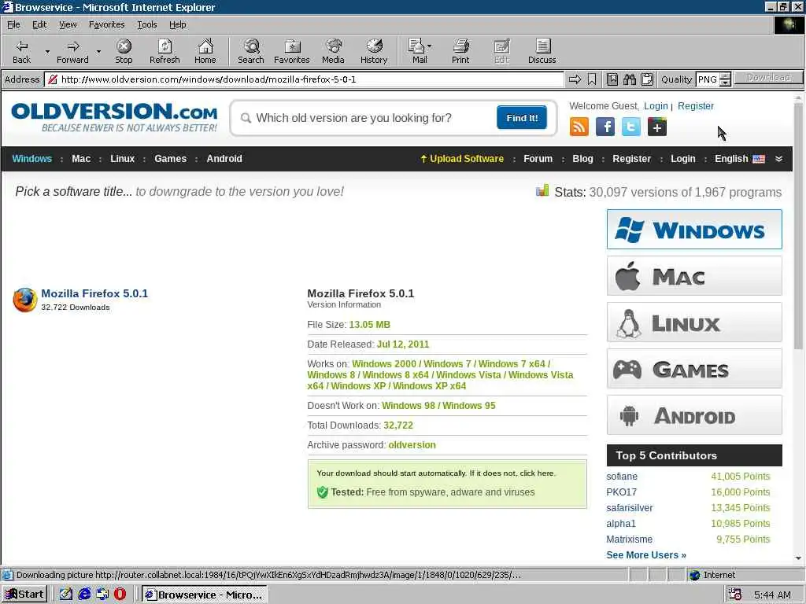Select the Android nav tab
Viewport: 806px width, 604px height.
[224, 159]
